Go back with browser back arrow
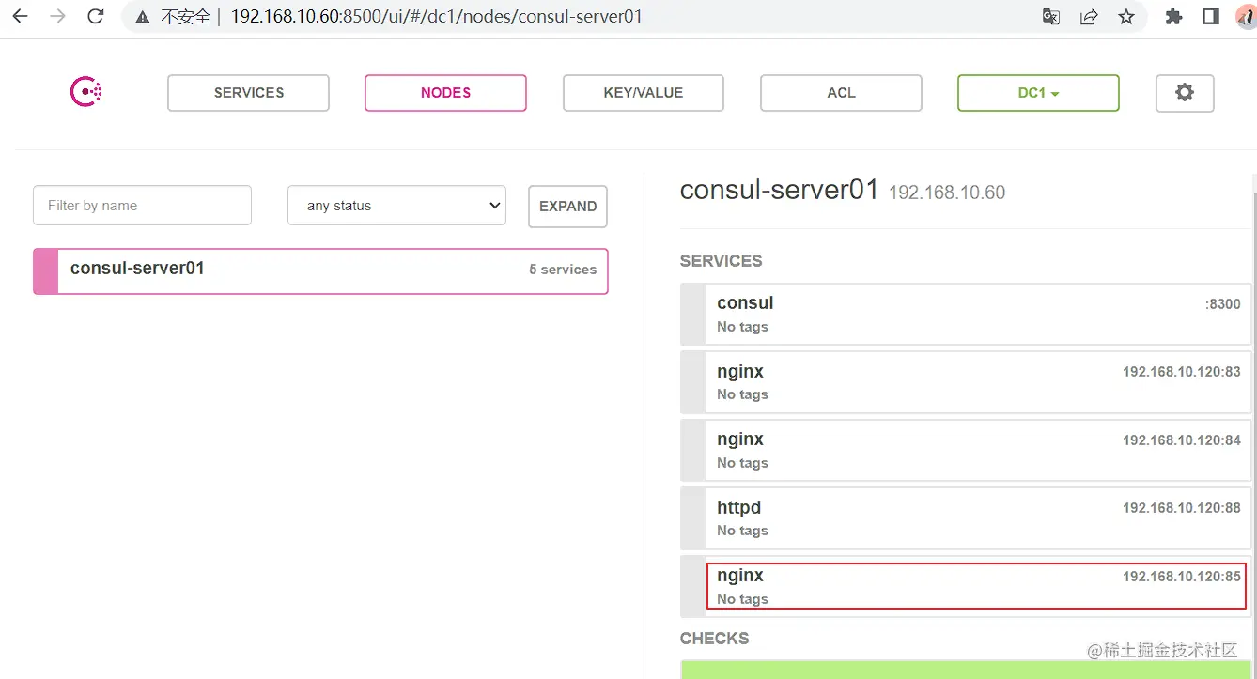Screen dimensions: 1257x679 pyautogui.click(x=20, y=16)
